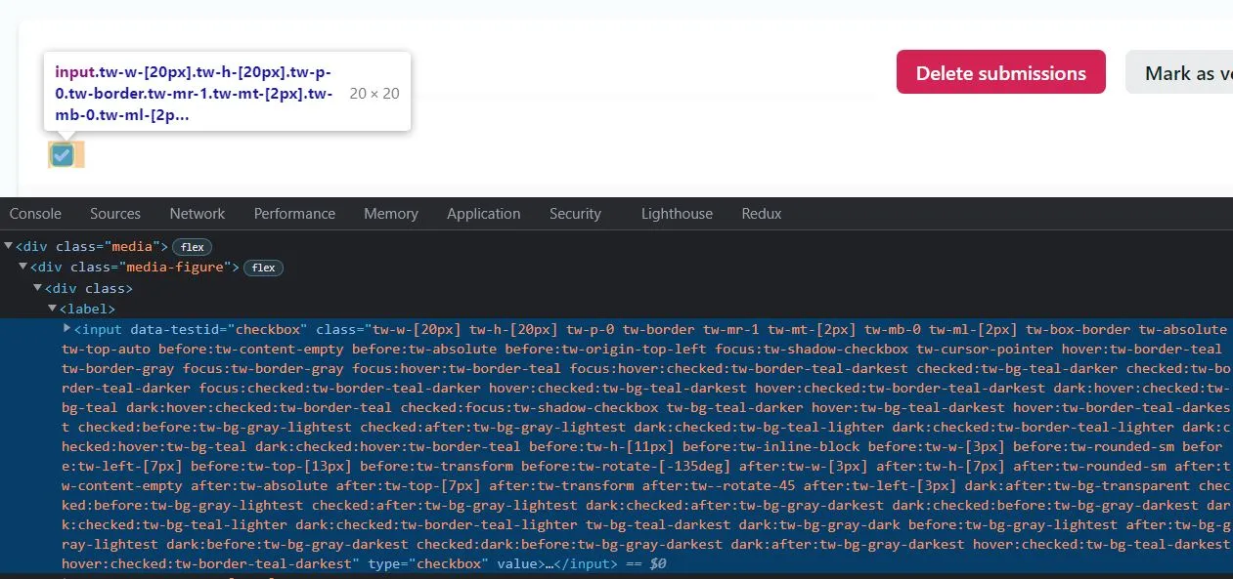Switch to the Performance tab
1233x579 pixels.
(294, 213)
